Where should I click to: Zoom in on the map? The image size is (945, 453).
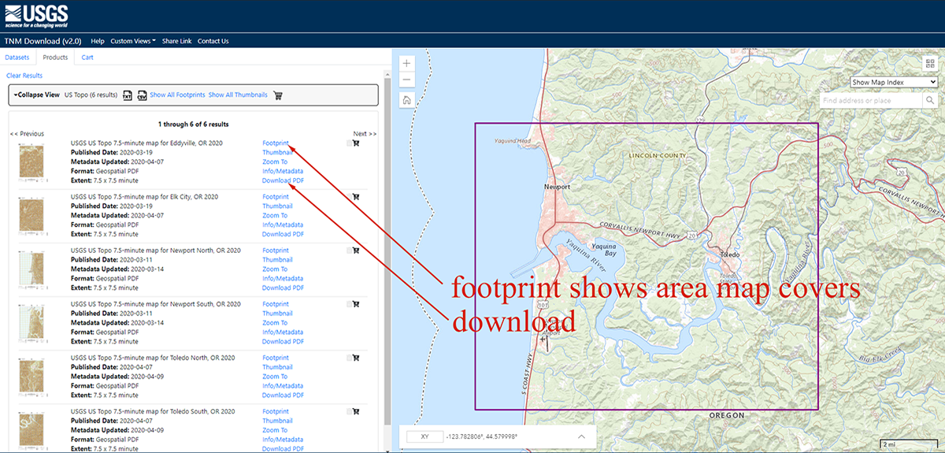(x=406, y=63)
